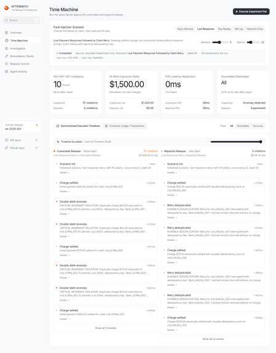Screen dimensions: 276x353
Task: Adjust the Workers slider
Action: click(220, 42)
